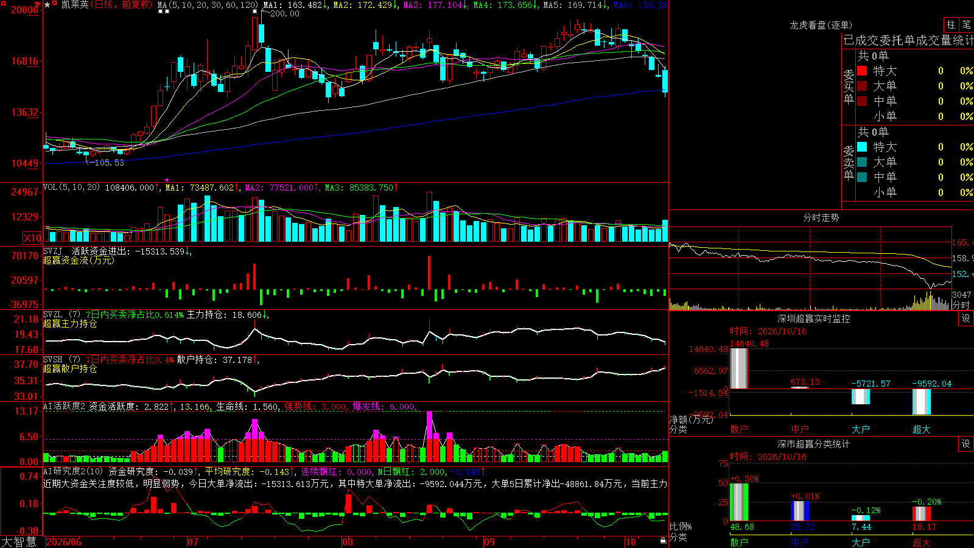Click the cyan 特大 sell-order color swatch
974x548 pixels.
[862, 147]
